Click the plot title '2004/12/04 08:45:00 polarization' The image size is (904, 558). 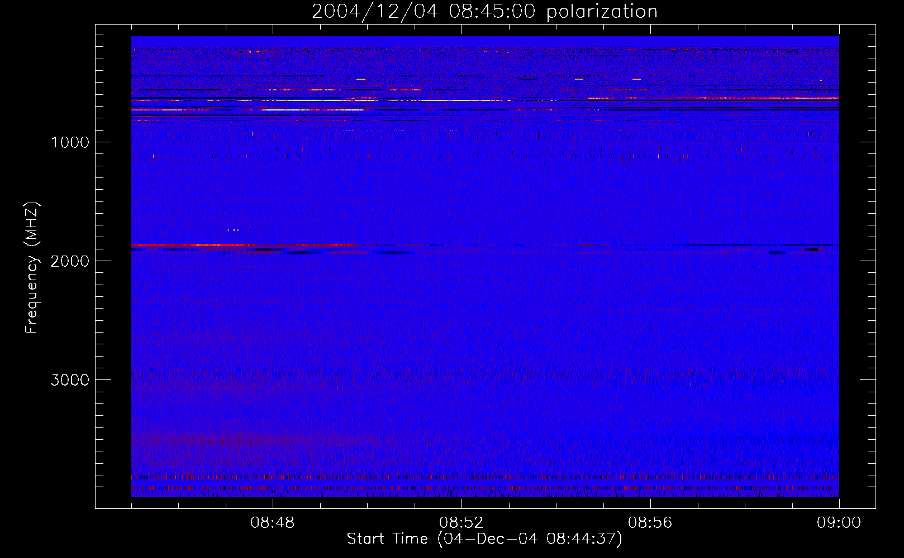tap(484, 11)
